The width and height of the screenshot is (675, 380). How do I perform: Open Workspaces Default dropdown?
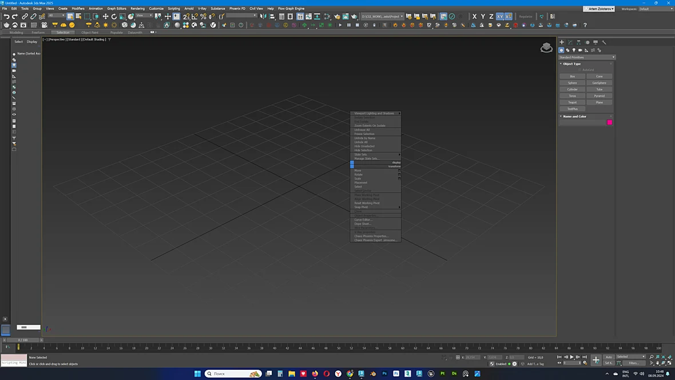click(655, 9)
